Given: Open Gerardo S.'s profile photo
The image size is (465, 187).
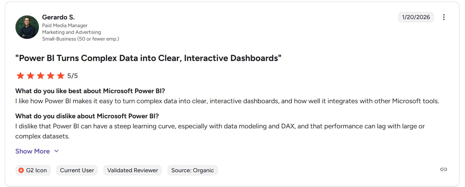Looking at the screenshot, I should (27, 27).
